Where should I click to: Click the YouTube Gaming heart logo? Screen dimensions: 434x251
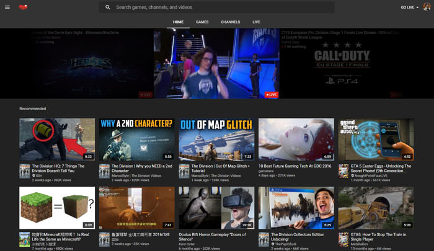point(23,7)
